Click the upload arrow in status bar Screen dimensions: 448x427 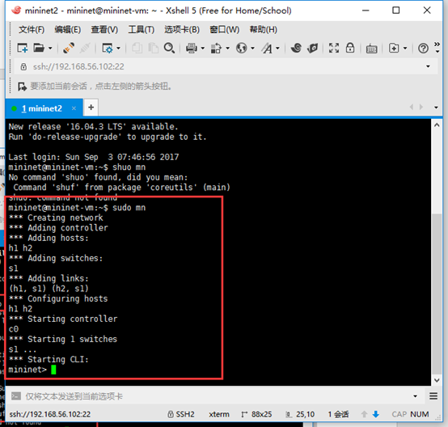(x=364, y=414)
